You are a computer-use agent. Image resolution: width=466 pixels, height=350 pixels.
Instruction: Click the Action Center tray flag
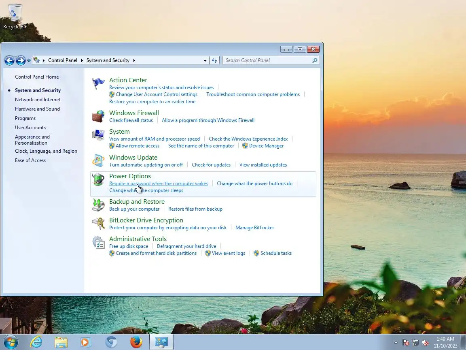click(x=406, y=343)
